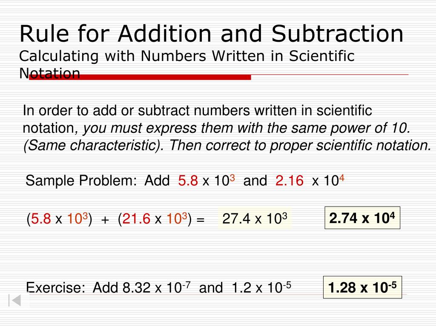Viewport: 436px width, 327px height.
Task: Click the highlighted 27.4 x 10³ result
Action: [255, 218]
